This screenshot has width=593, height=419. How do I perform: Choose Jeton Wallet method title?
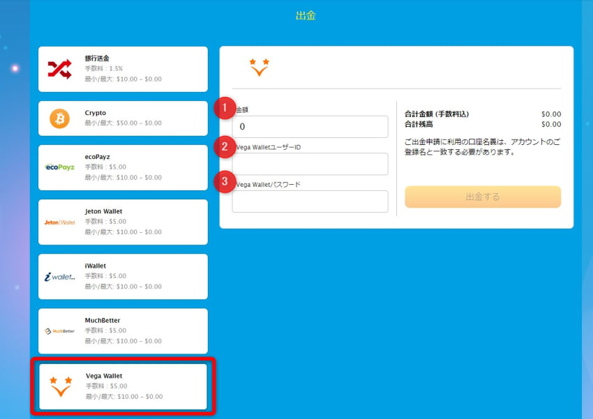point(103,211)
